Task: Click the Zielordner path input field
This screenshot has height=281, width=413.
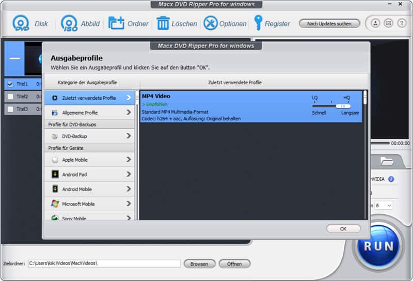Action: coord(104,263)
